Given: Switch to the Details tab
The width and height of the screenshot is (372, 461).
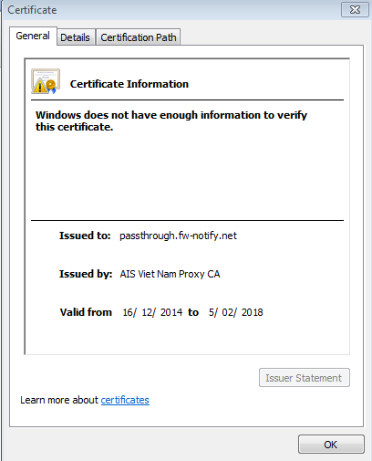Looking at the screenshot, I should tap(75, 37).
